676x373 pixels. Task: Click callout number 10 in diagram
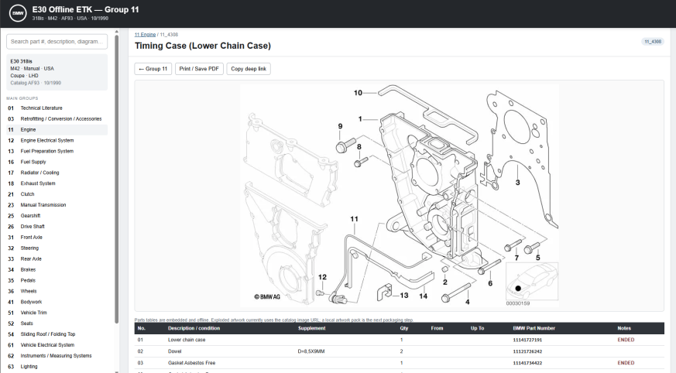coord(358,93)
